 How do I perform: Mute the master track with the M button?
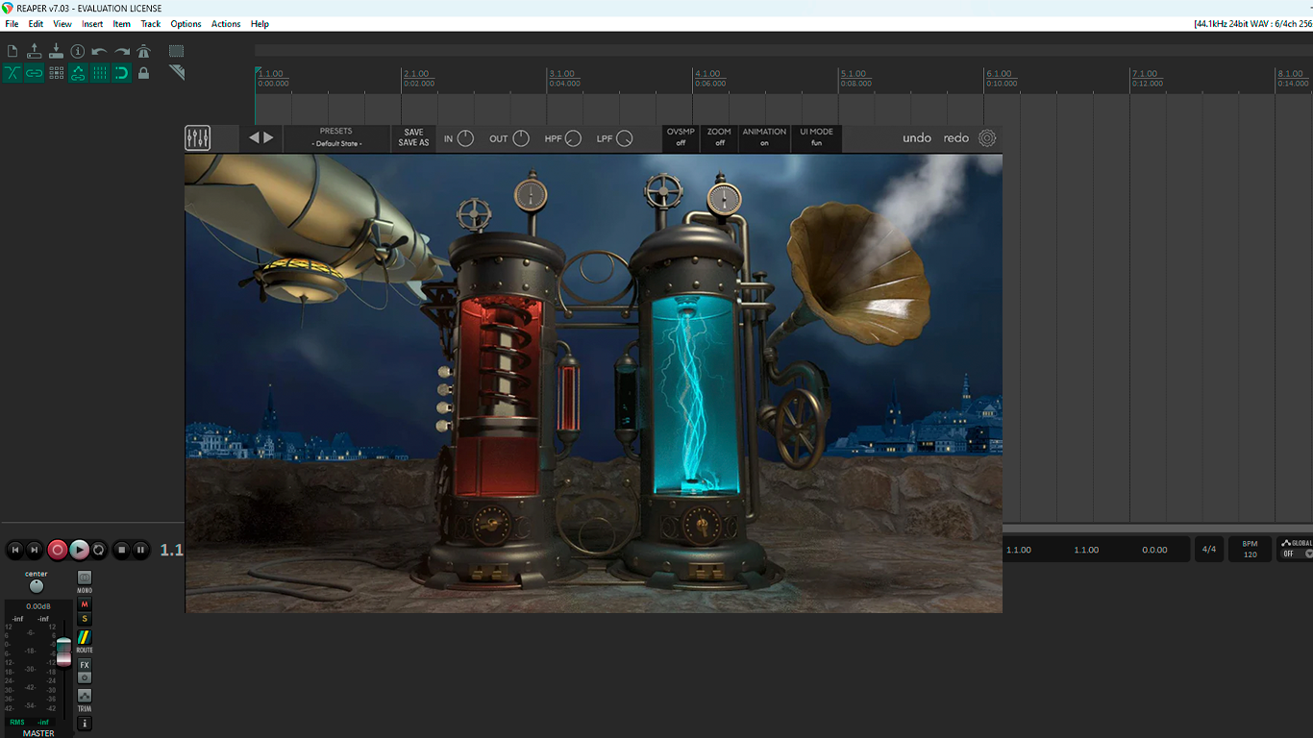coord(85,604)
